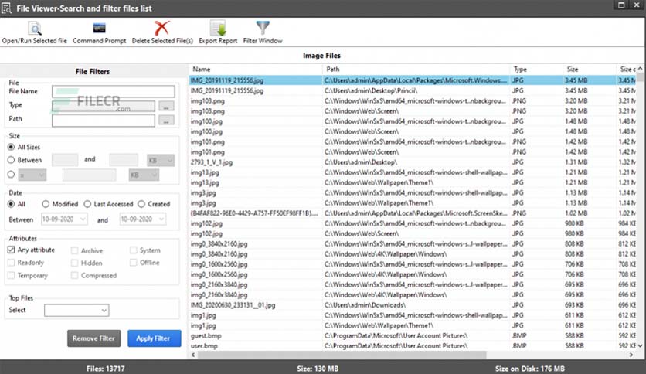Select the B4FAF822 GUID-named PNG file row
646x374 pixels.
tap(413, 213)
